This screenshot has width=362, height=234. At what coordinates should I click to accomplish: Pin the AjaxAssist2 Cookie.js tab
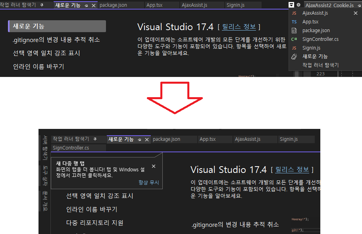point(359,5)
